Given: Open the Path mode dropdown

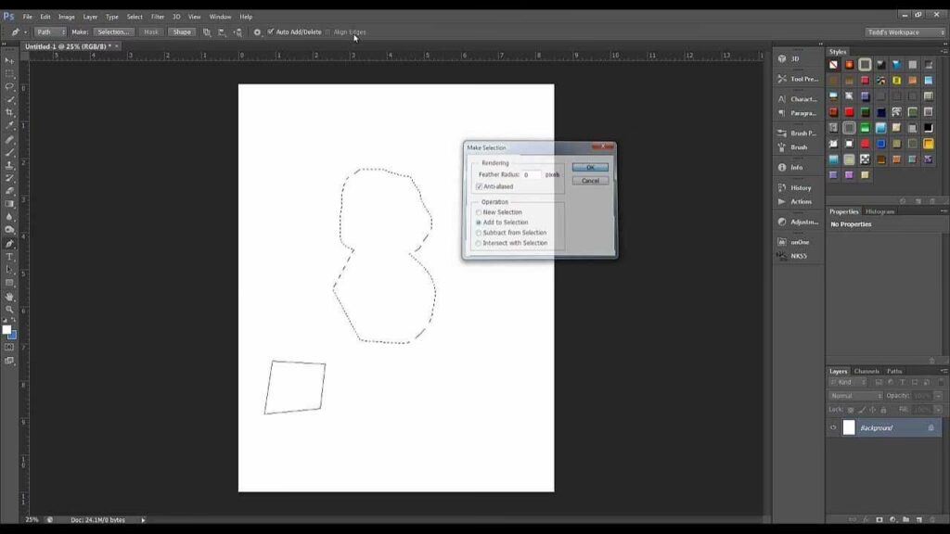Looking at the screenshot, I should [x=50, y=32].
